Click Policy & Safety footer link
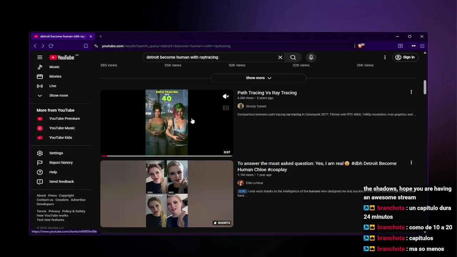 point(74,211)
